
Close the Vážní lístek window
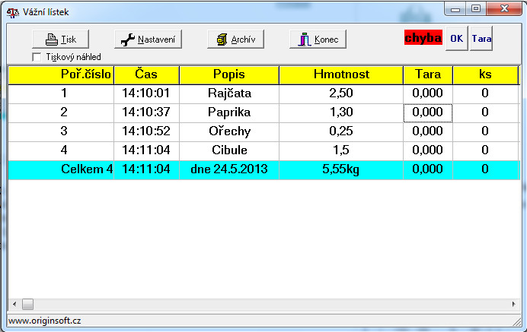tap(504, 9)
